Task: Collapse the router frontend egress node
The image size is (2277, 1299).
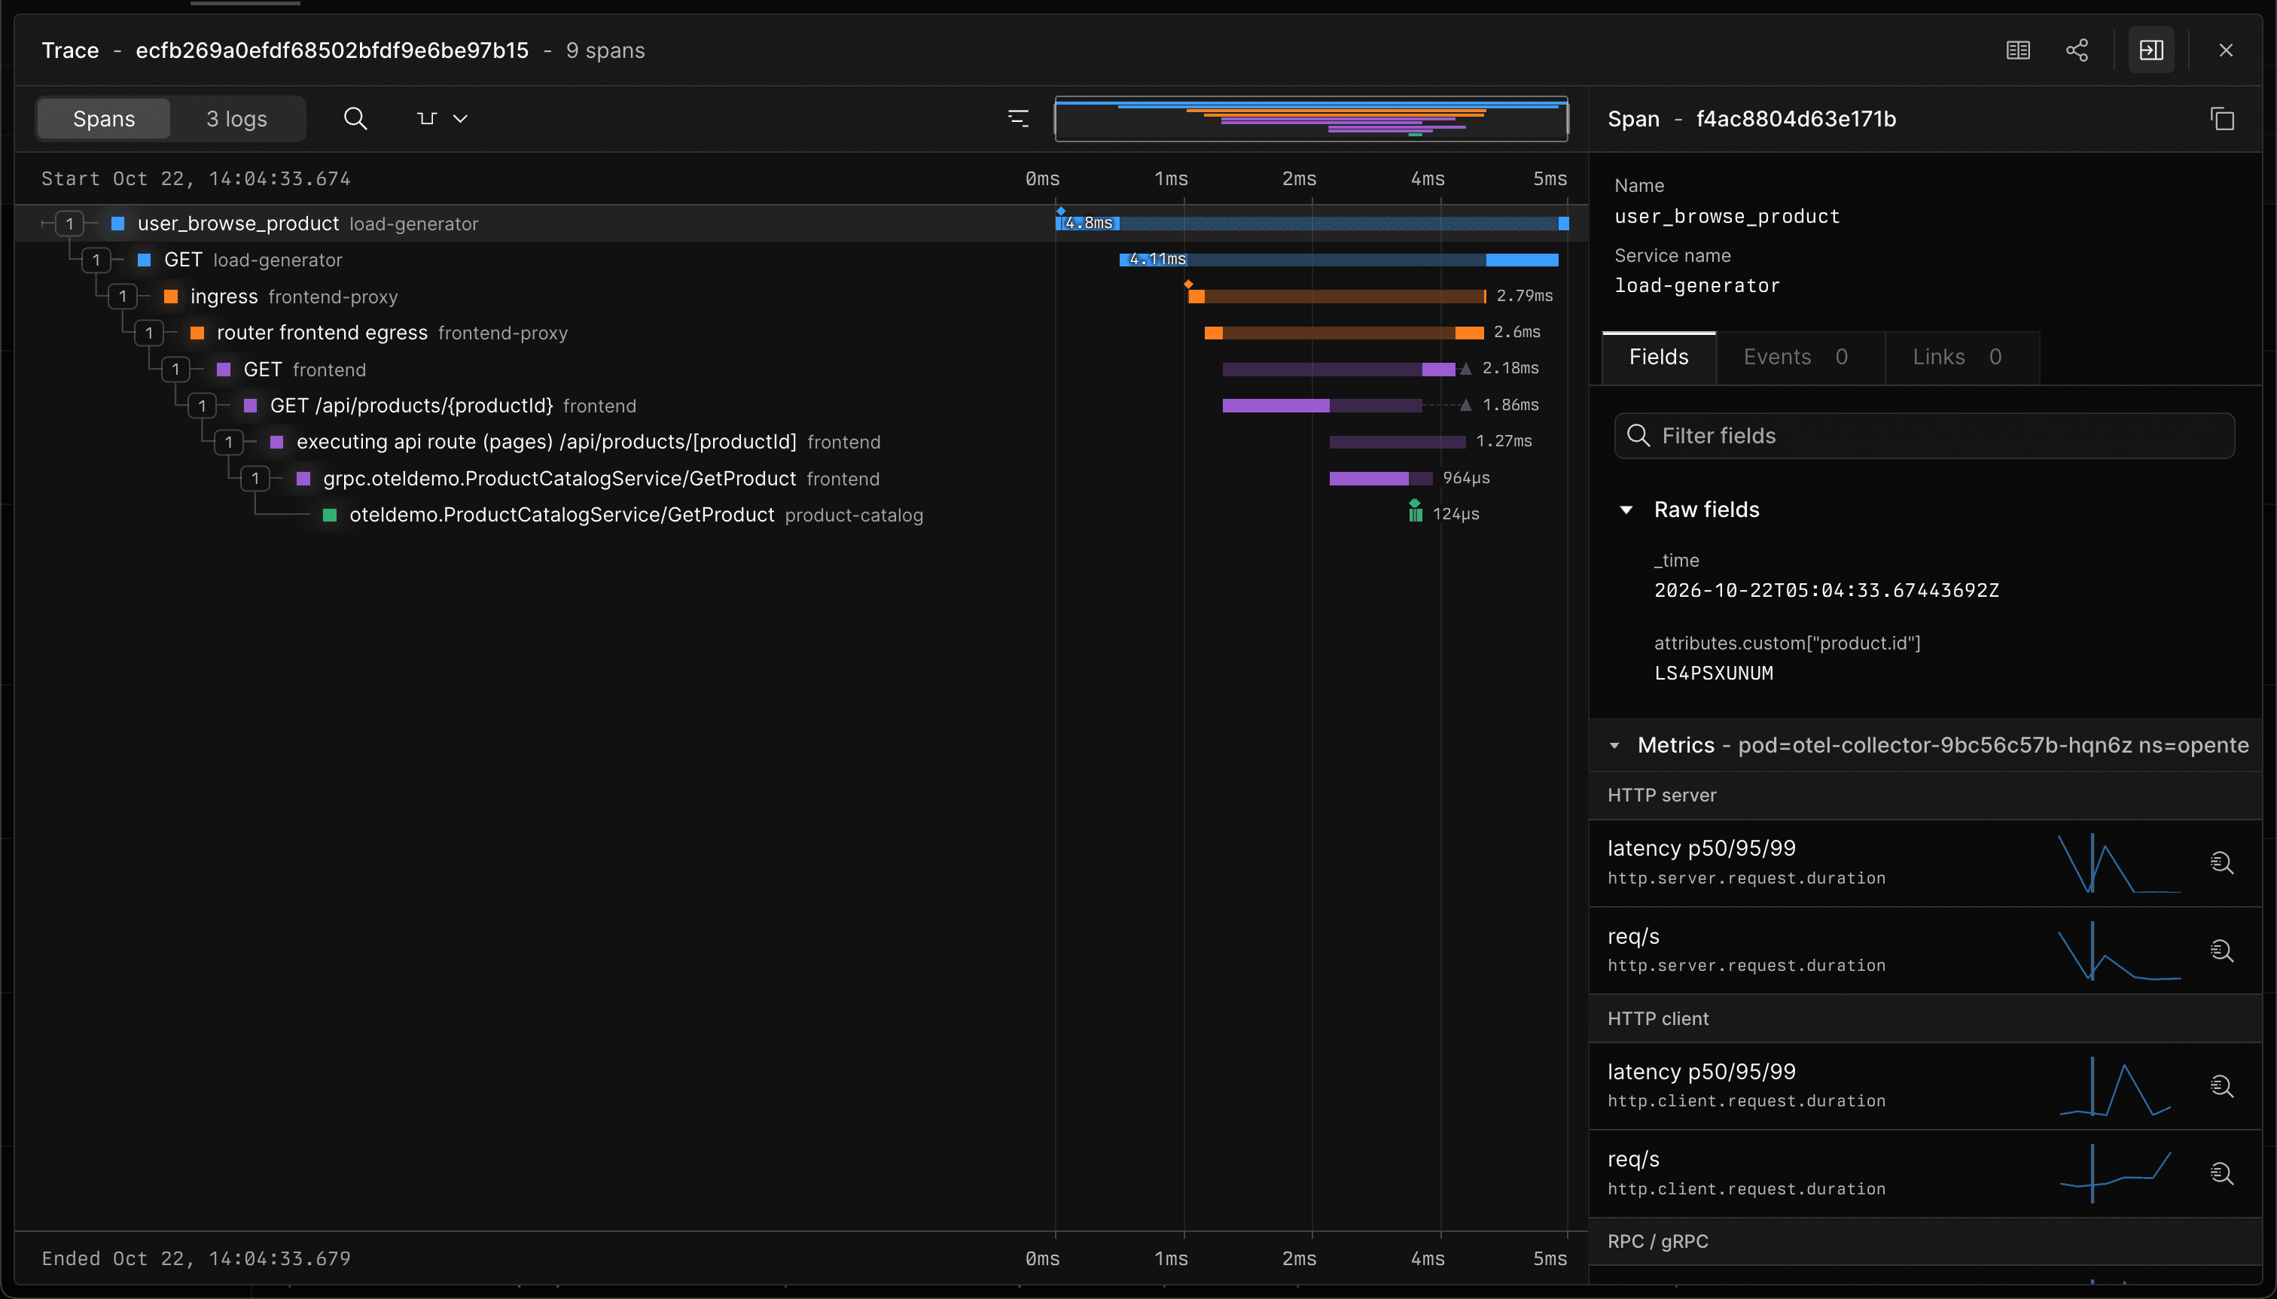Action: [149, 333]
